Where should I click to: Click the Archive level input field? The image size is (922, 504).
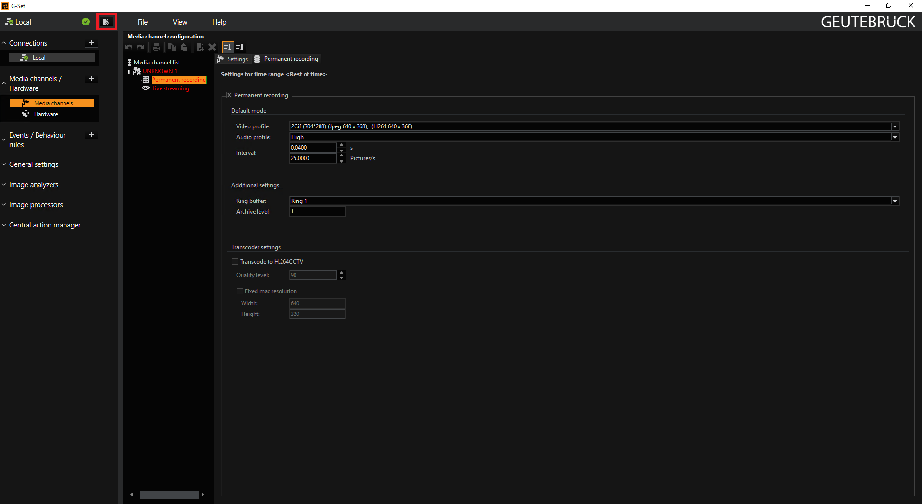point(317,212)
